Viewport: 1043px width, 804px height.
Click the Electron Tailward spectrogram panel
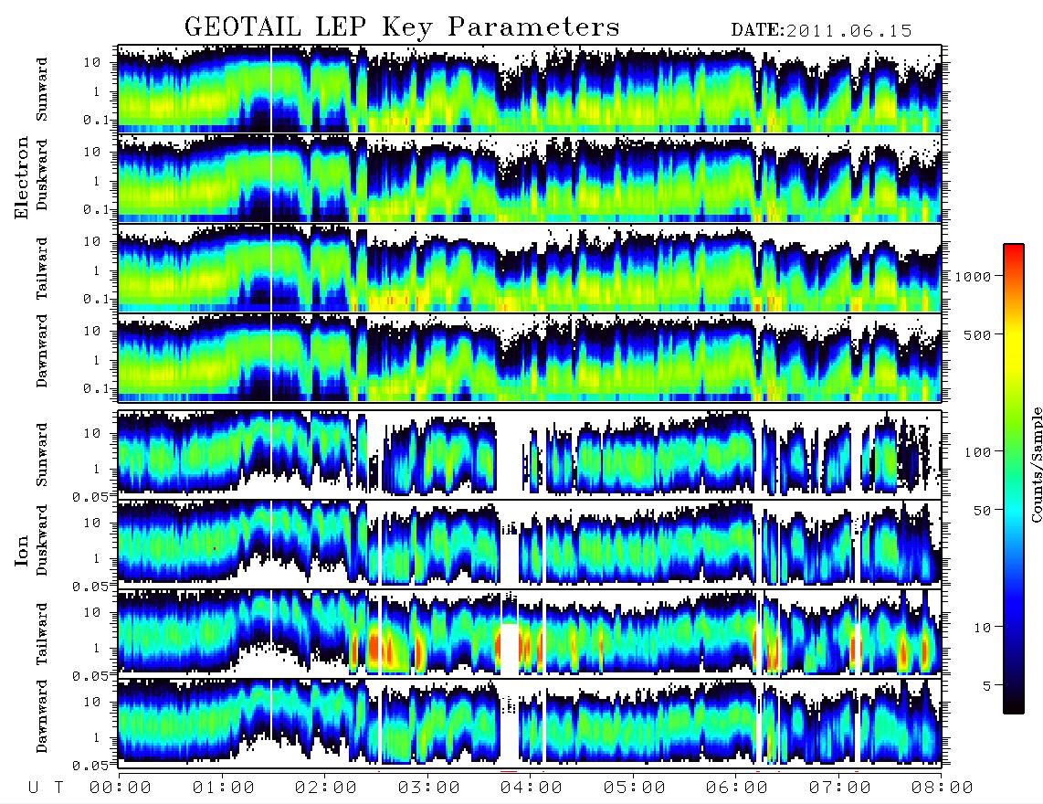click(530, 269)
